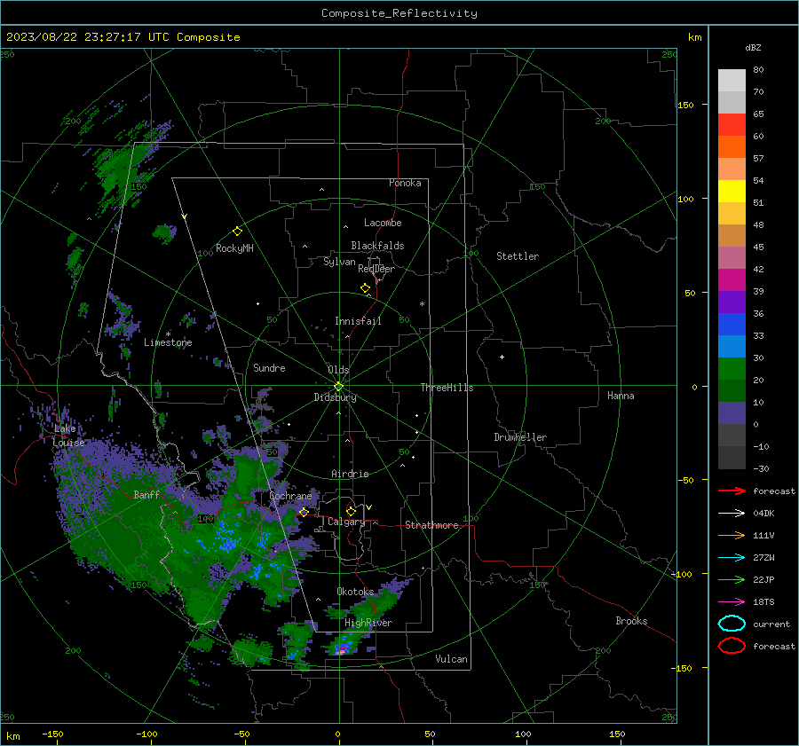Click the green 22JP arrow legend icon
Screen dimensions: 799x746
click(732, 579)
